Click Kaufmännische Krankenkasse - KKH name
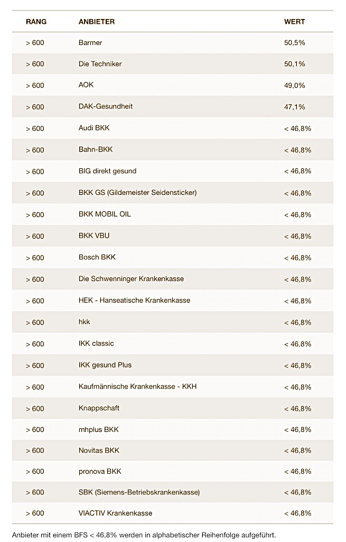The width and height of the screenshot is (346, 542). tap(137, 387)
